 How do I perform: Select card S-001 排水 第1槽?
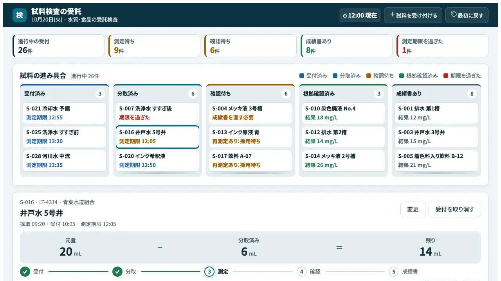click(x=436, y=113)
